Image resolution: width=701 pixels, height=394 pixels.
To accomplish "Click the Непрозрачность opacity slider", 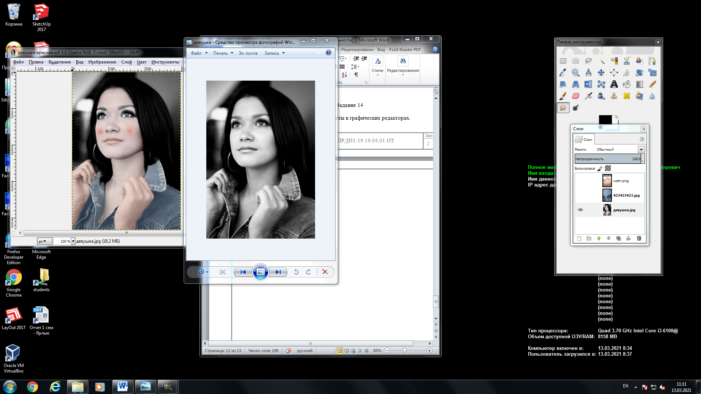I will pyautogui.click(x=608, y=159).
